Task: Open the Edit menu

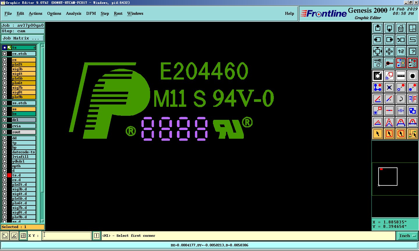Action: (x=20, y=13)
